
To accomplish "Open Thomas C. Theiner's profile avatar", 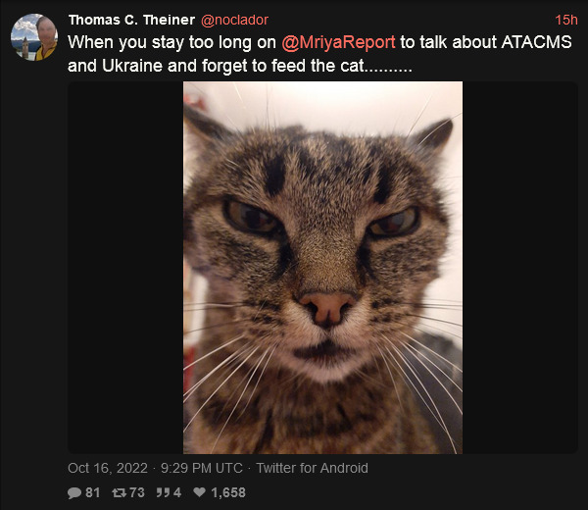I will point(33,37).
